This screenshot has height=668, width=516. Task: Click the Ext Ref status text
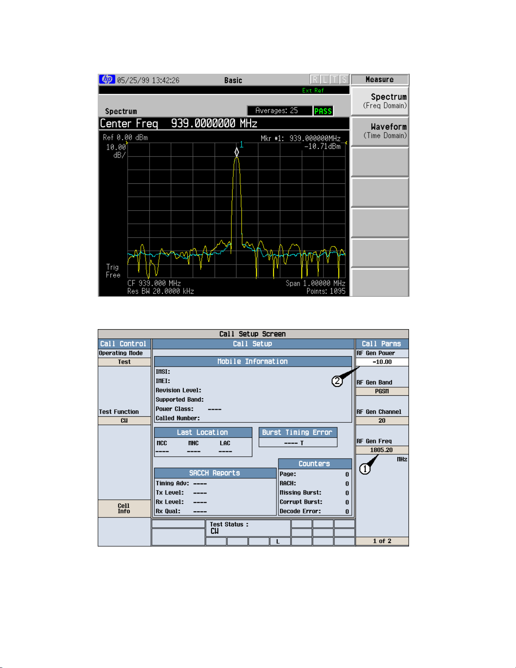tap(313, 90)
